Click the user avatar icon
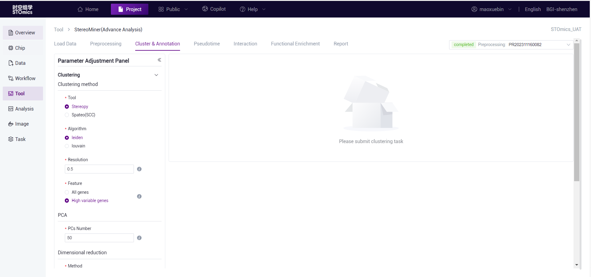 pyautogui.click(x=474, y=9)
